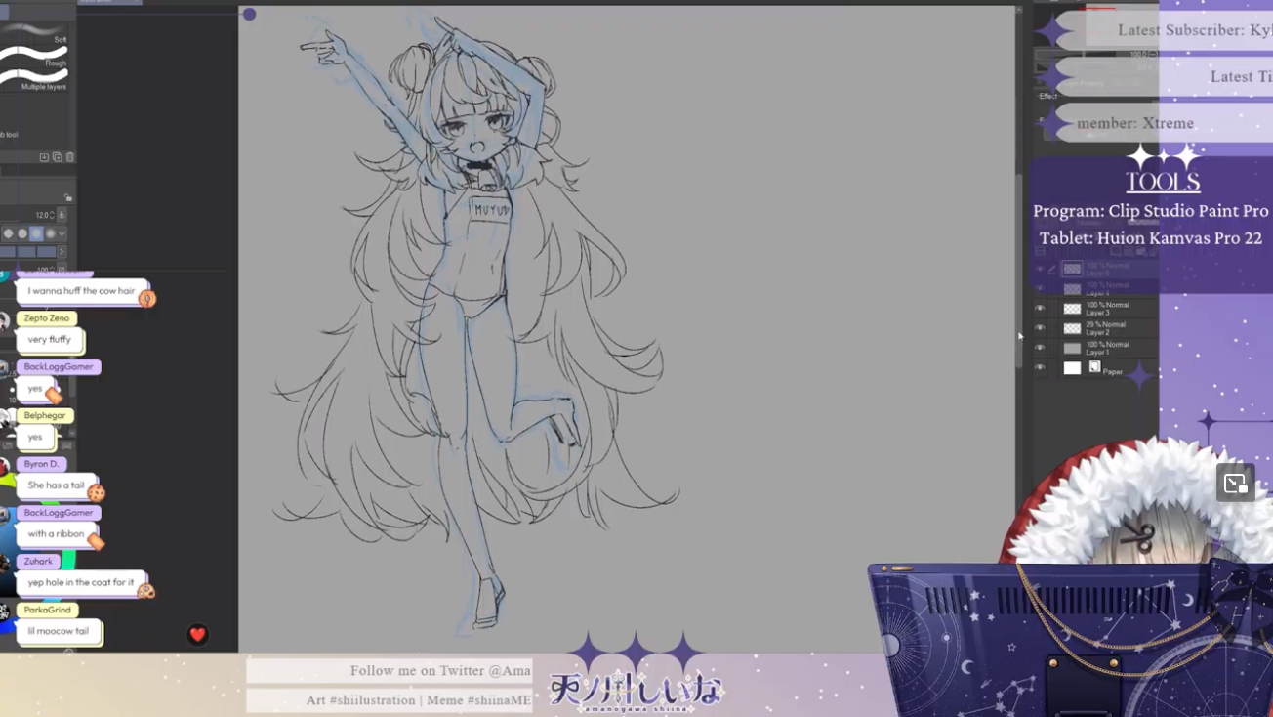Click the cookie emote on 'She has a tail'

[96, 493]
